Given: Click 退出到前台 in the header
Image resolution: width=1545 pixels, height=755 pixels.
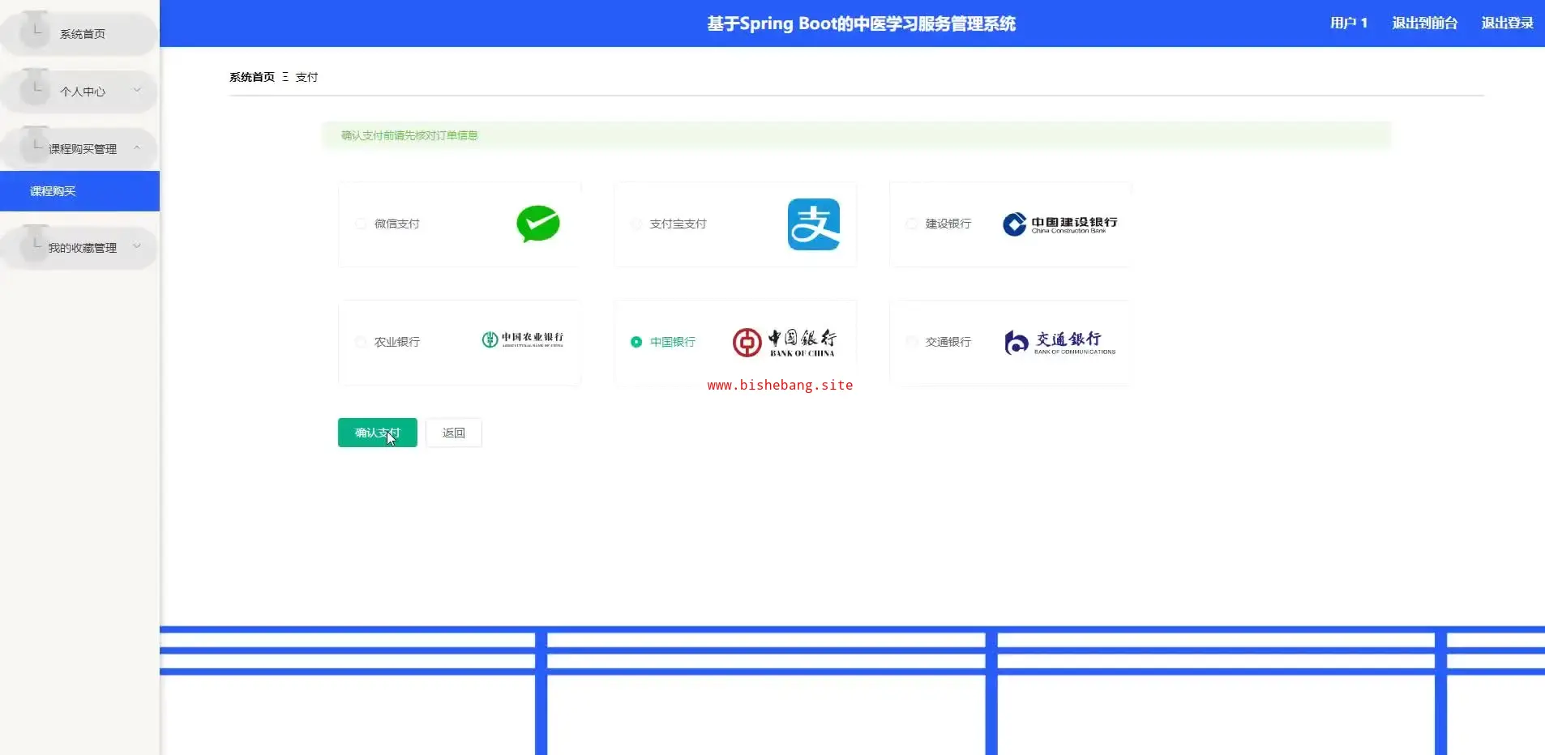Looking at the screenshot, I should [1425, 23].
